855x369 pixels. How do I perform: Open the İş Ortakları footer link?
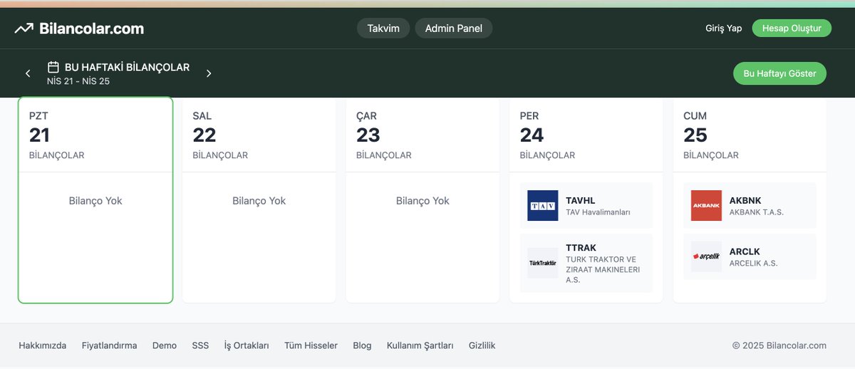[247, 345]
